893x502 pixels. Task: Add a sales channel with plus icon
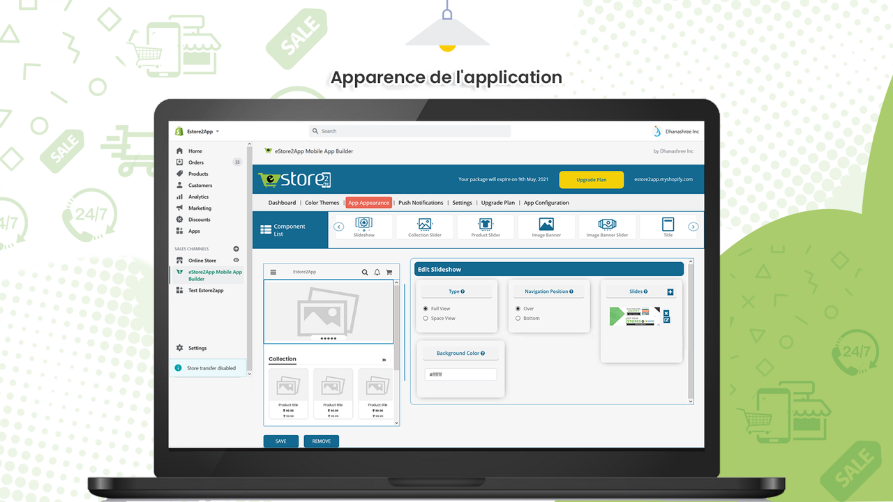[236, 249]
